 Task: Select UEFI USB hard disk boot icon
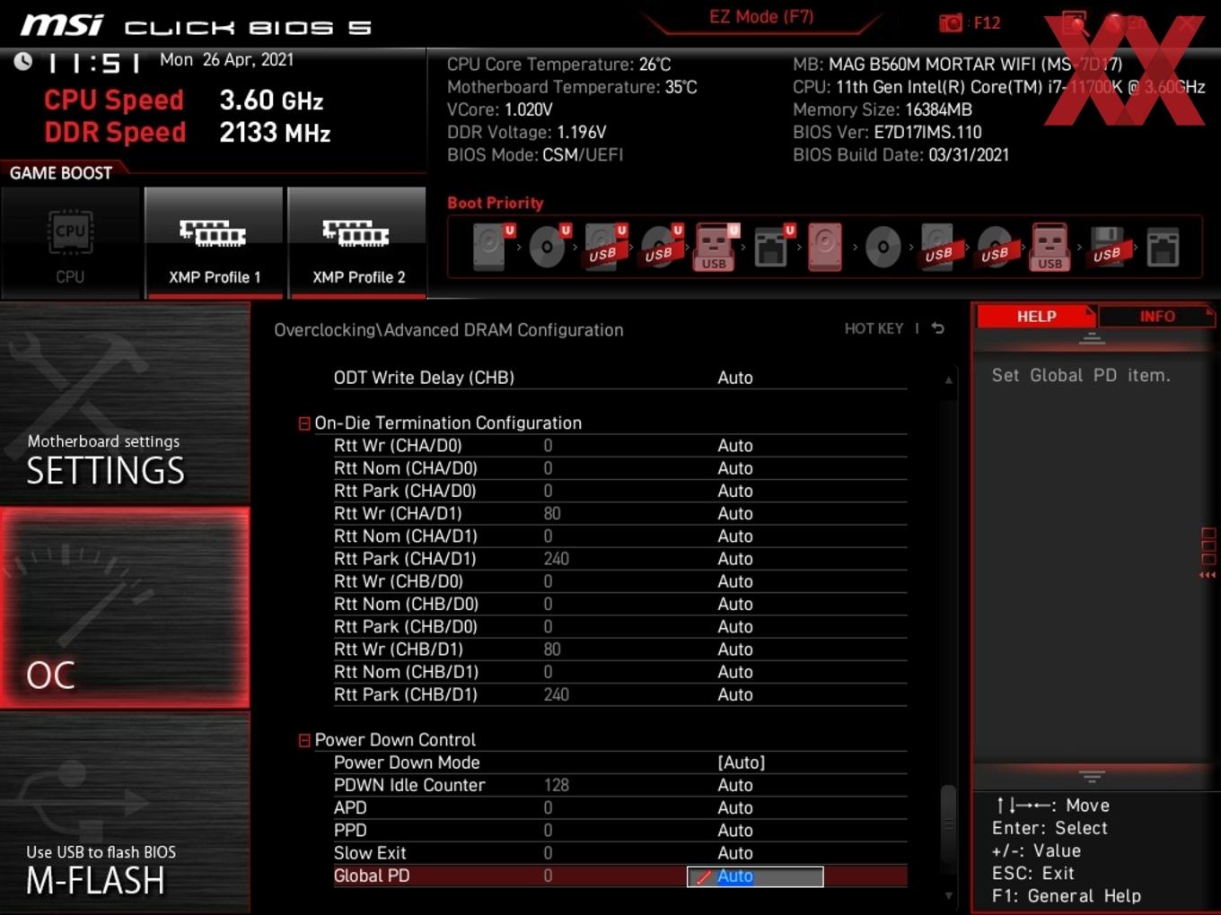tap(605, 247)
